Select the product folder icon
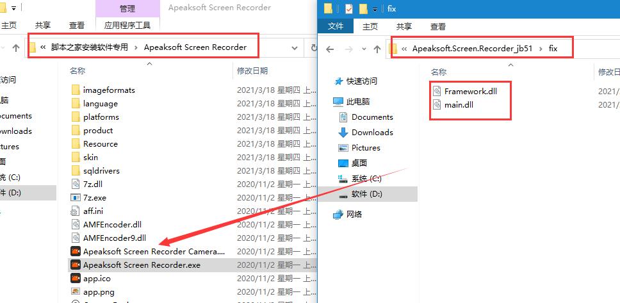 click(76, 131)
